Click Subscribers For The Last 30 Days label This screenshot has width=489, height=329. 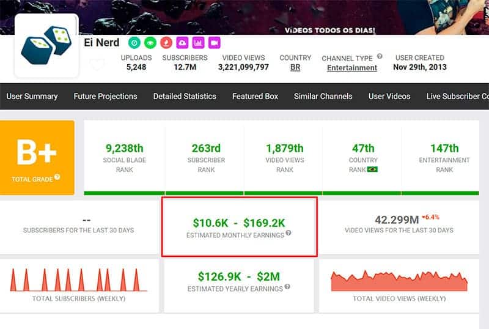tap(79, 231)
